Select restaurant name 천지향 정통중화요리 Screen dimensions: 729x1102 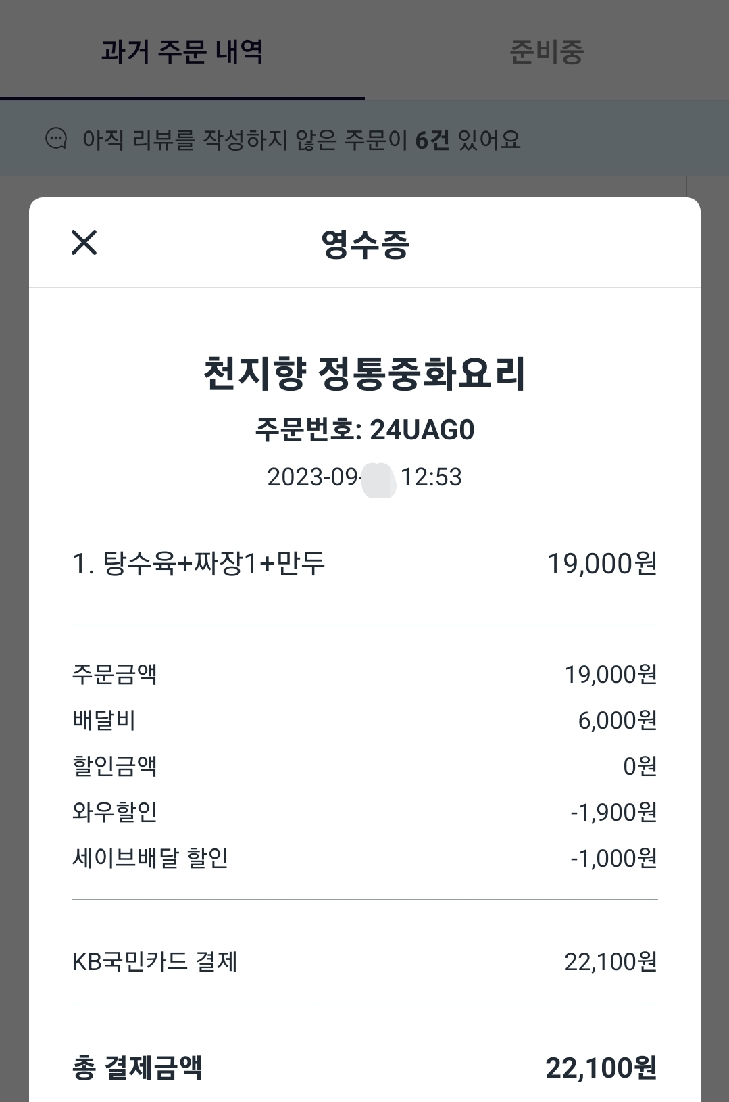365,373
